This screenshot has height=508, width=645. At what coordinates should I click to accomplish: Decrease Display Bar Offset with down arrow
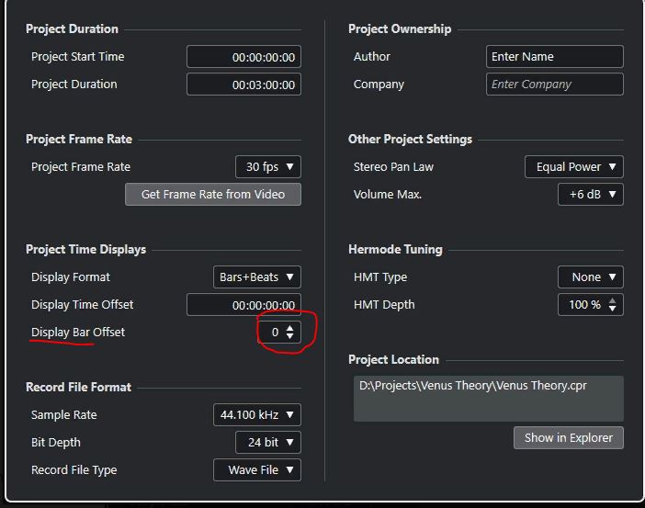click(x=290, y=336)
